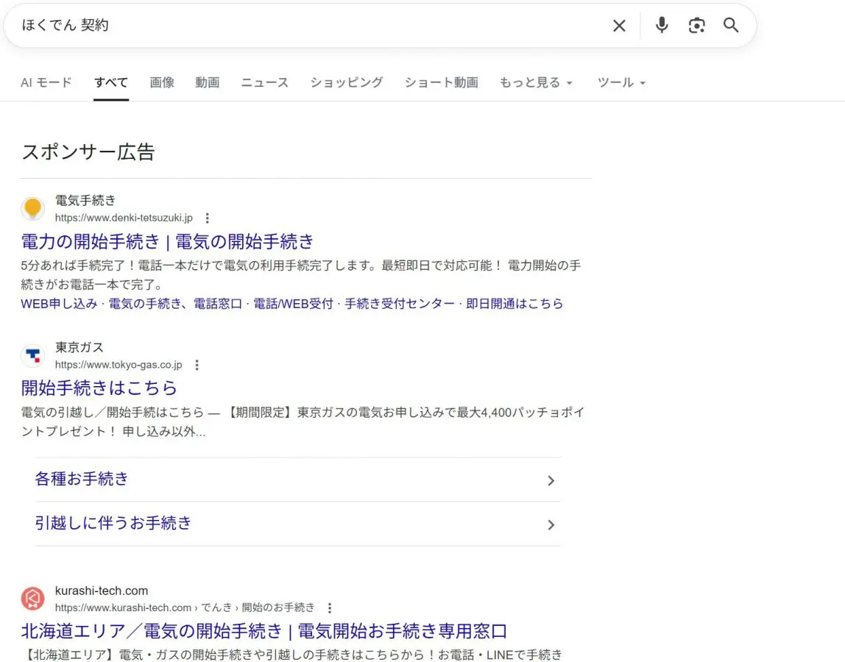Open Google Lens camera search
This screenshot has width=845, height=662.
[x=696, y=25]
